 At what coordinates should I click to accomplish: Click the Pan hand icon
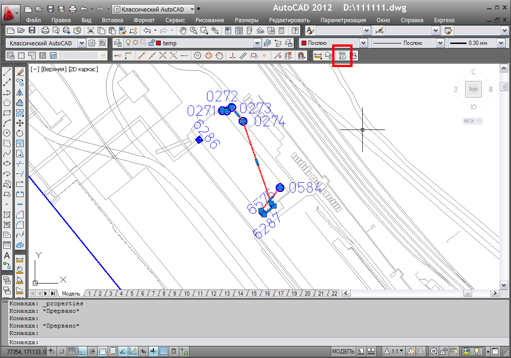click(183, 31)
